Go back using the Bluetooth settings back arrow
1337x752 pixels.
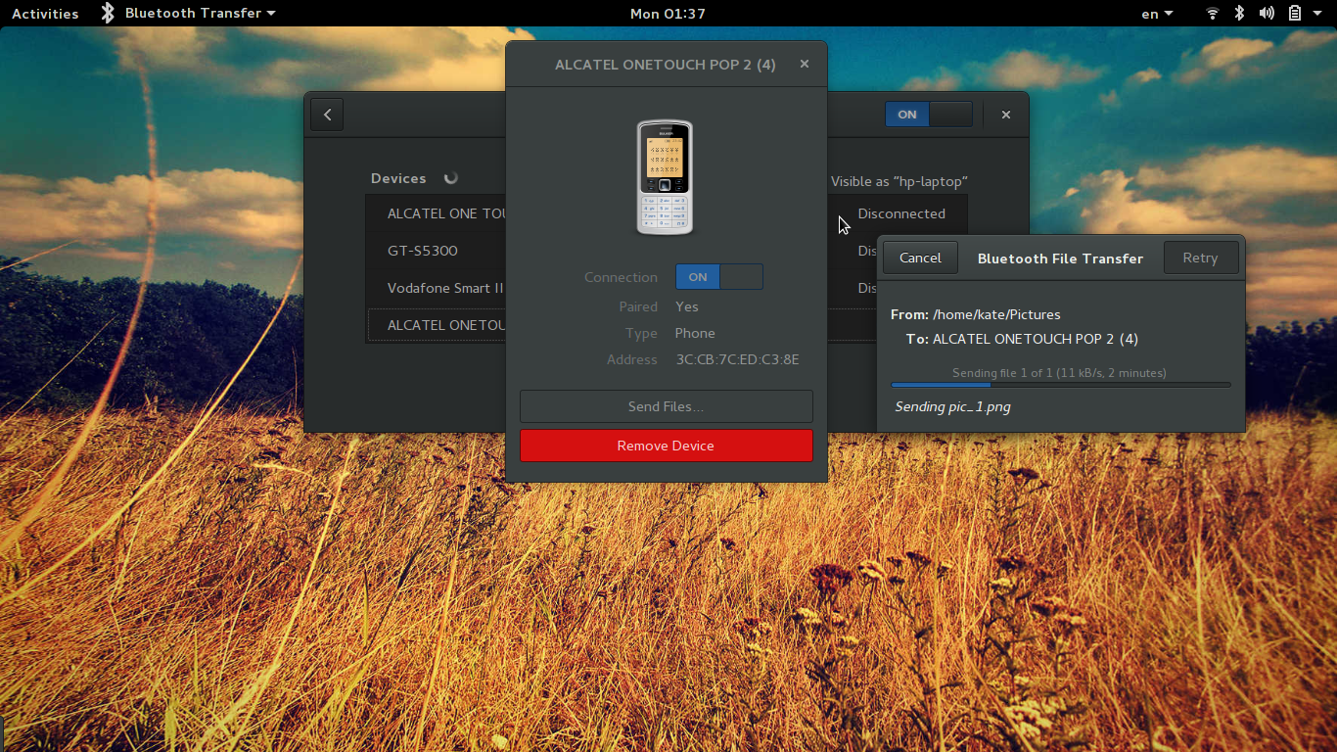pos(327,115)
